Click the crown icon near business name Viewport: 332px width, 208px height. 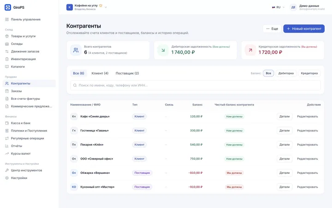(101, 6)
